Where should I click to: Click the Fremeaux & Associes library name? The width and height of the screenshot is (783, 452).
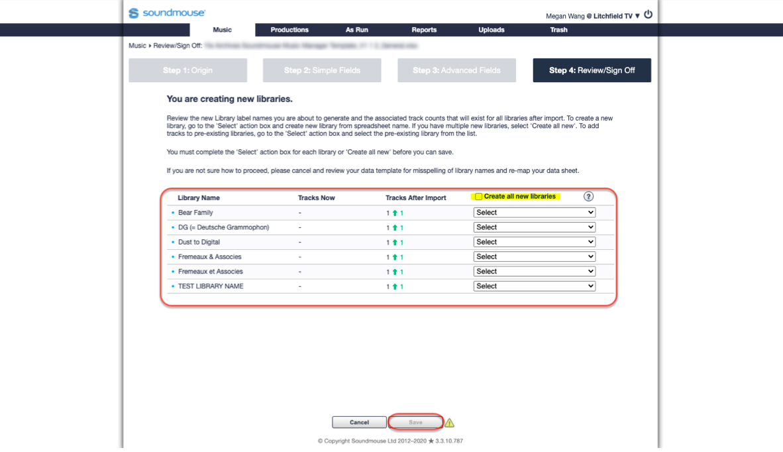210,256
